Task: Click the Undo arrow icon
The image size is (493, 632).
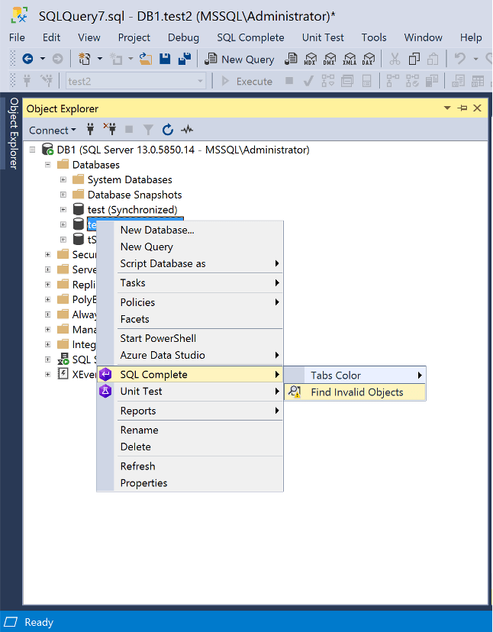Action: coord(460,60)
